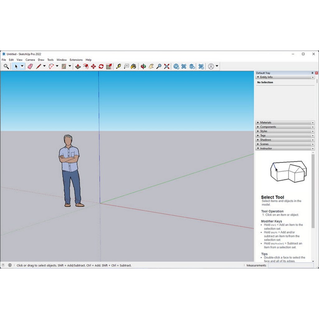
Task: Collapse the Entity Info panel
Action: pyautogui.click(x=258, y=77)
